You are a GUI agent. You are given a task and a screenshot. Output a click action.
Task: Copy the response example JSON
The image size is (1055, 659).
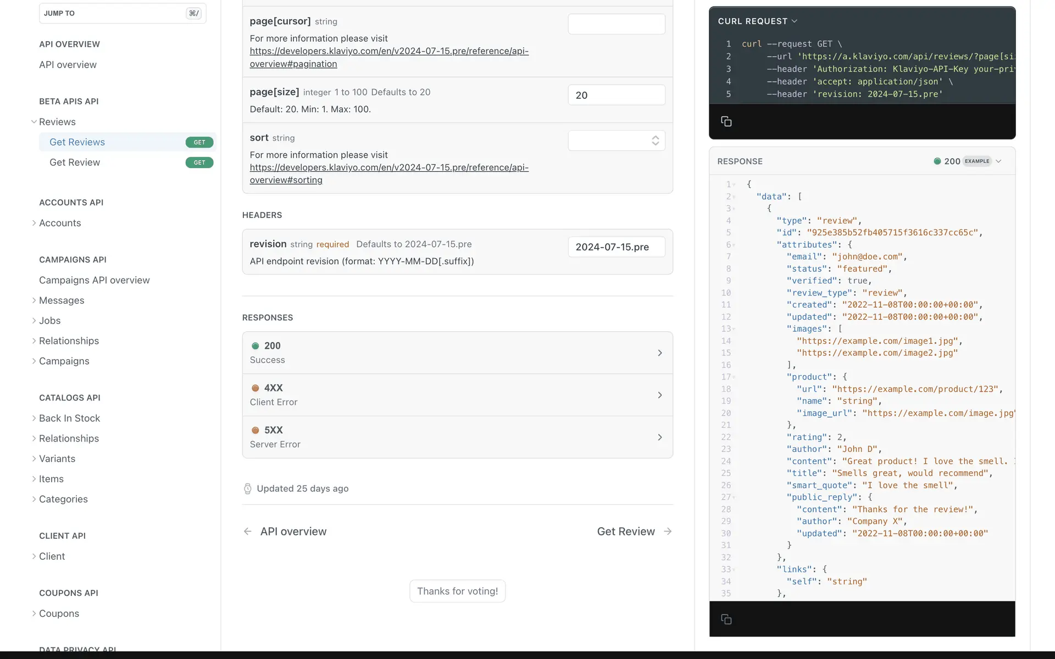click(x=726, y=619)
